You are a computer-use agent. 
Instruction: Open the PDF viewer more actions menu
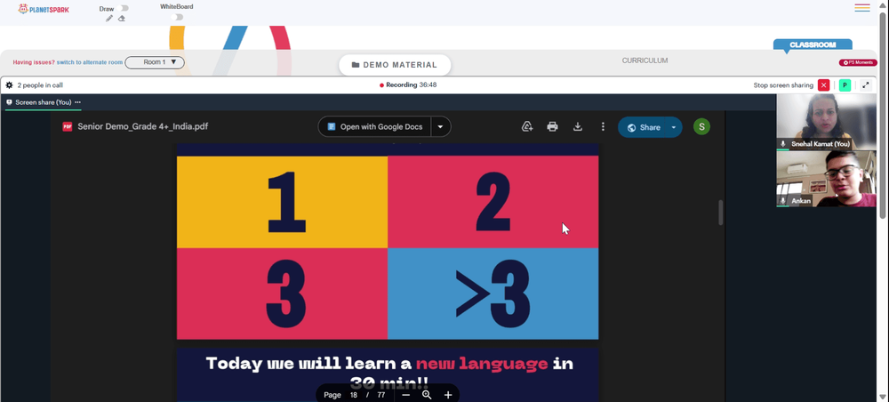[603, 127]
